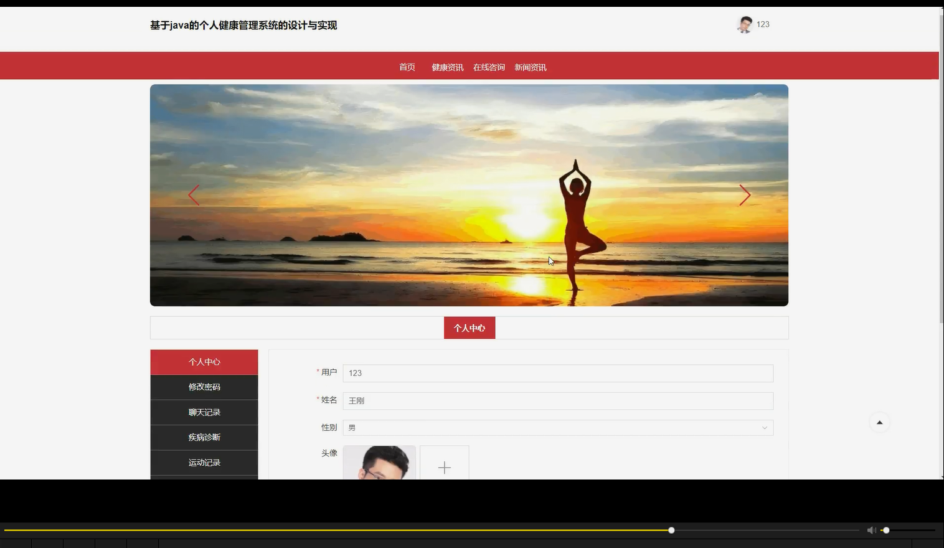
Task: Click the site title 基于java的个人健康管理系统的设计与实现
Action: point(243,26)
